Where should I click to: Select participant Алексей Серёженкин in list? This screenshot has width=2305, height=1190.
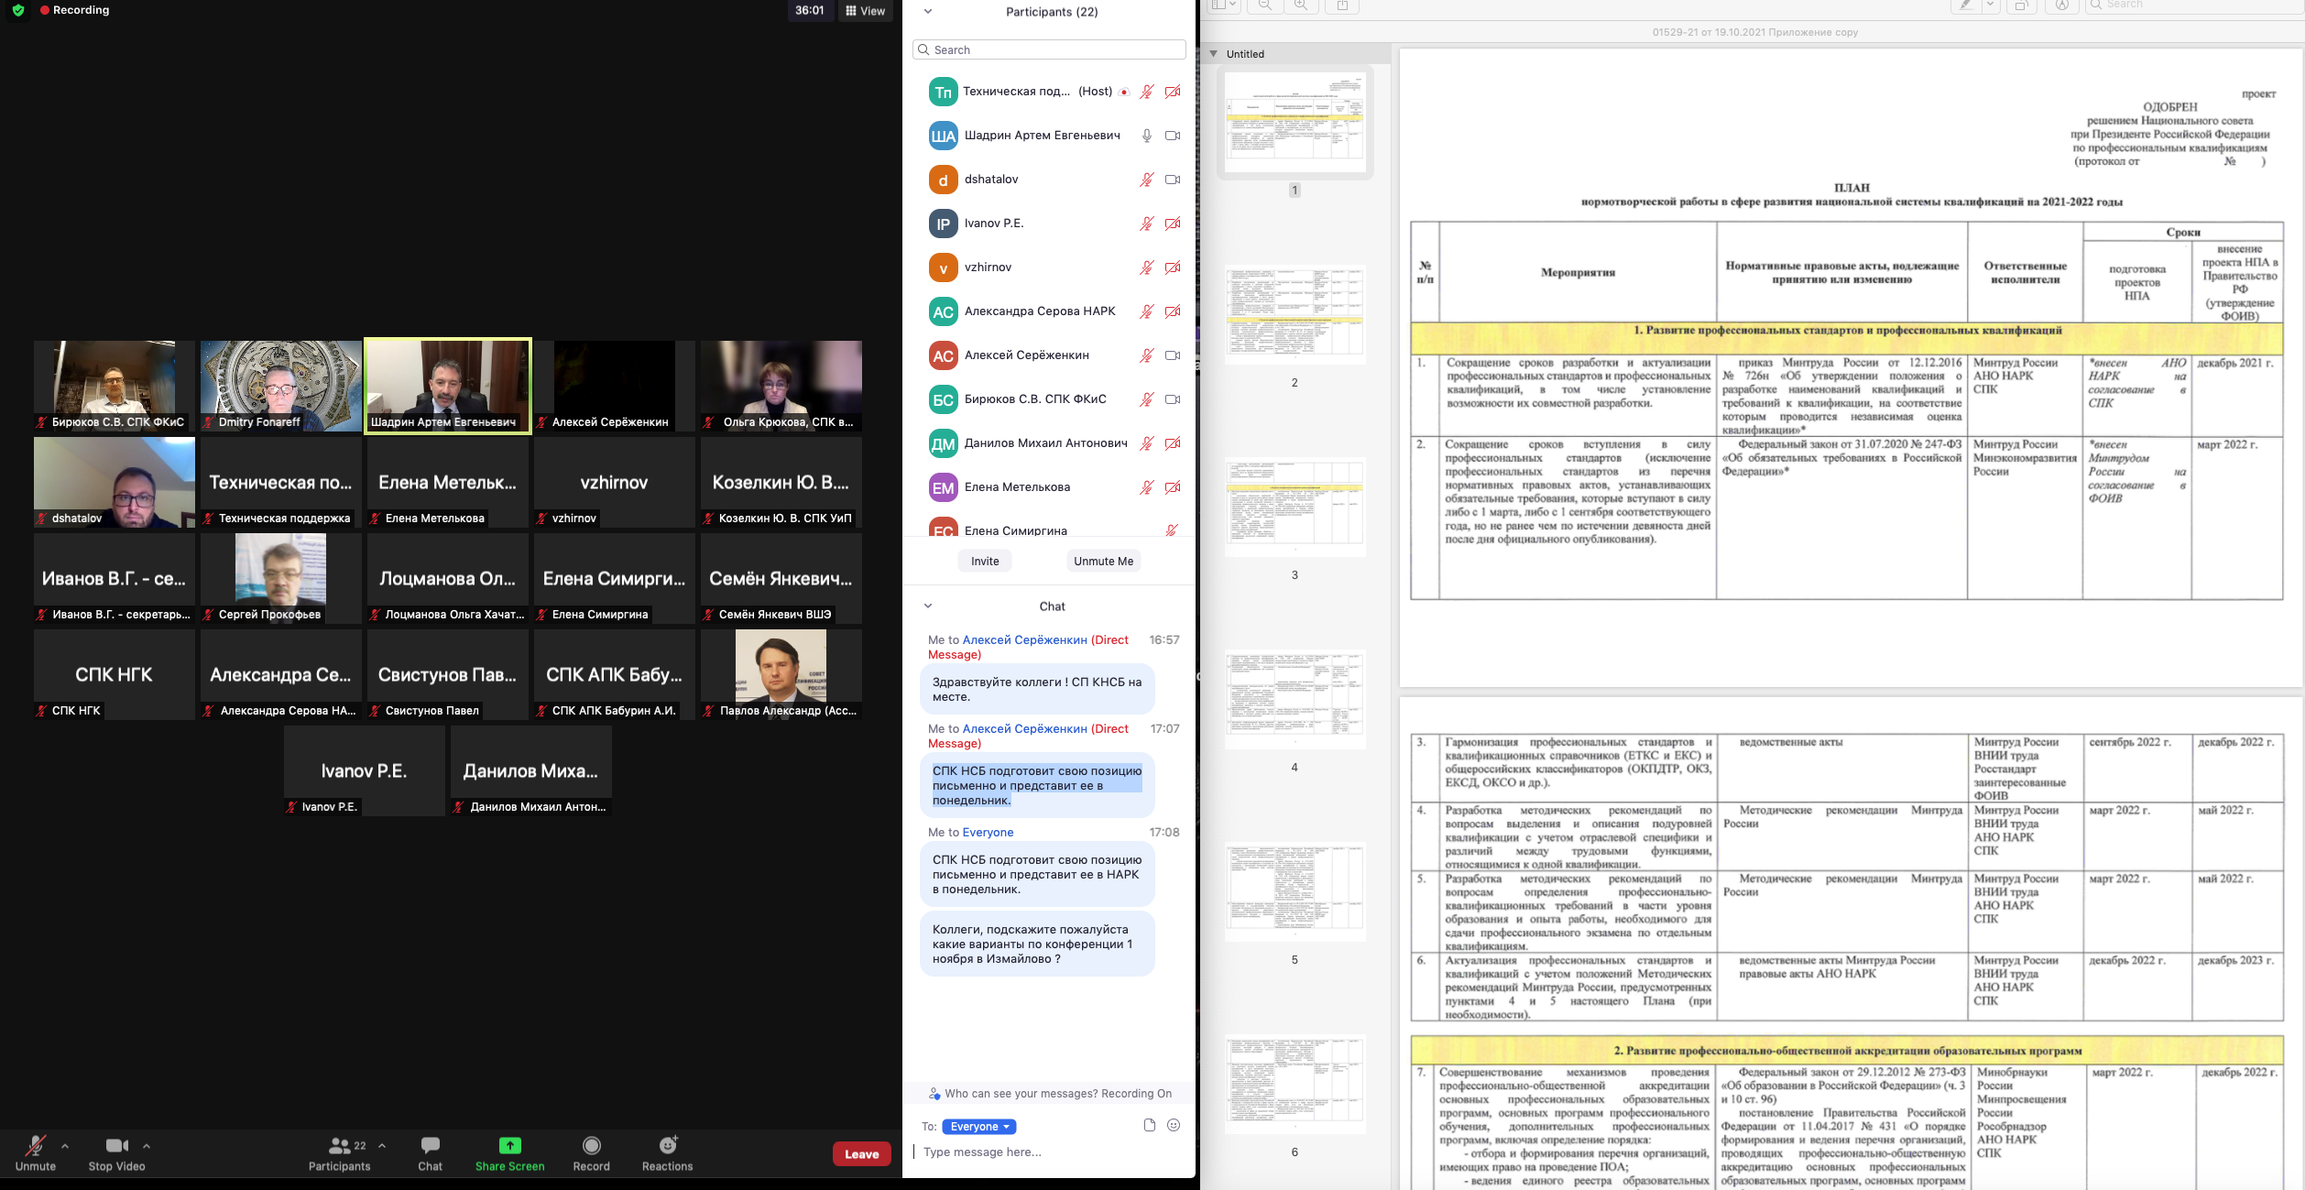[x=1049, y=355]
